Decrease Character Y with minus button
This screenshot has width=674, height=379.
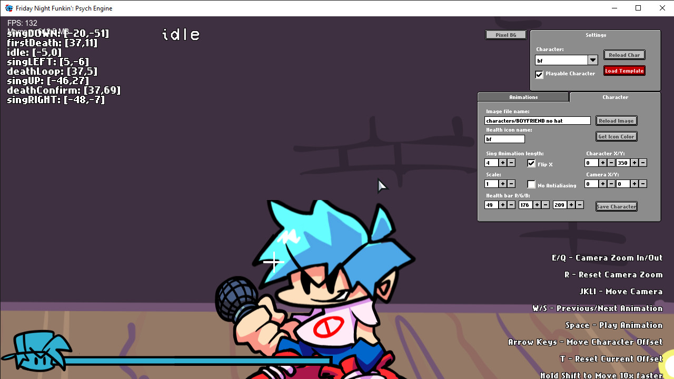point(643,163)
